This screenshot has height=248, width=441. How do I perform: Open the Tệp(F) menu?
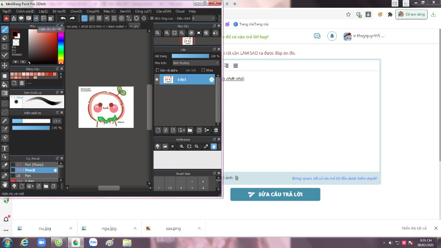7,11
